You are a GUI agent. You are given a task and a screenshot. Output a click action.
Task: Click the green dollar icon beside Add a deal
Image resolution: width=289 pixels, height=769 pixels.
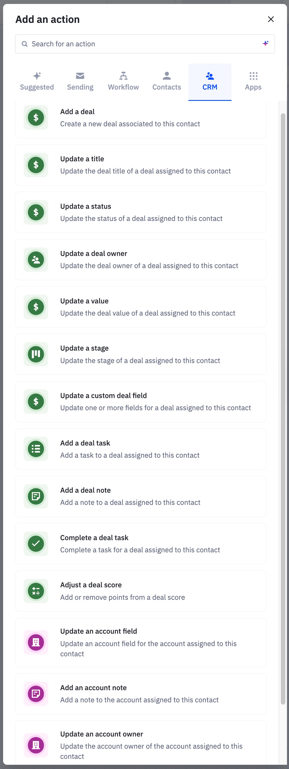click(35, 117)
